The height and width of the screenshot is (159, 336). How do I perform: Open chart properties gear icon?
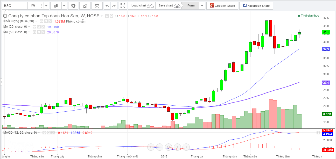73,6
